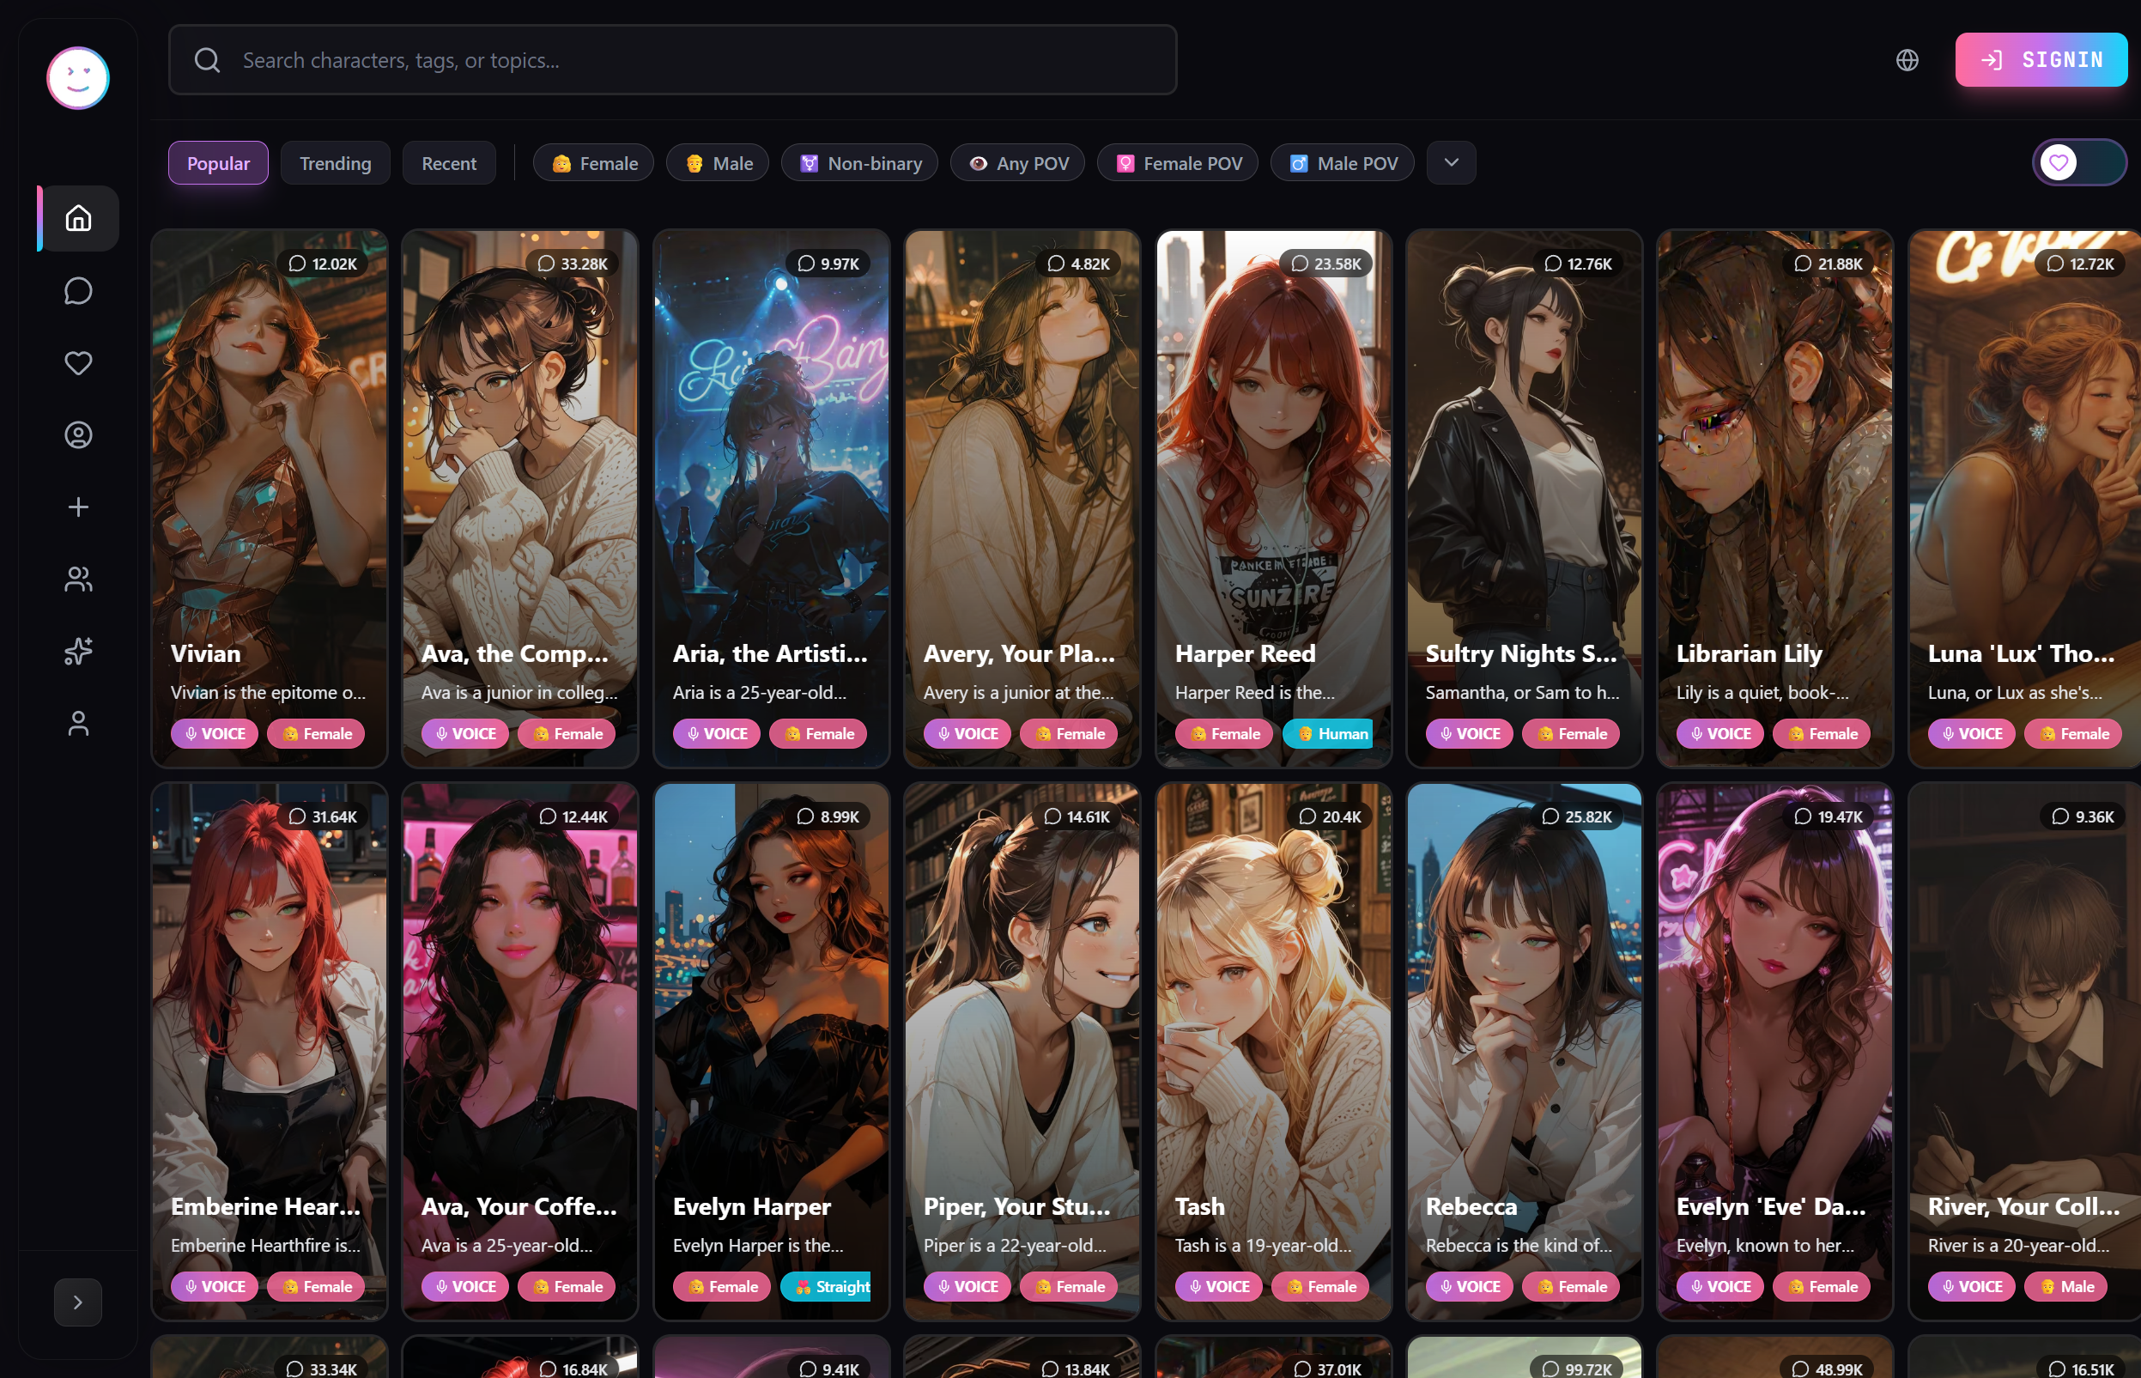This screenshot has height=1378, width=2141.
Task: Expand more filters chevron dropdown
Action: (x=1451, y=163)
